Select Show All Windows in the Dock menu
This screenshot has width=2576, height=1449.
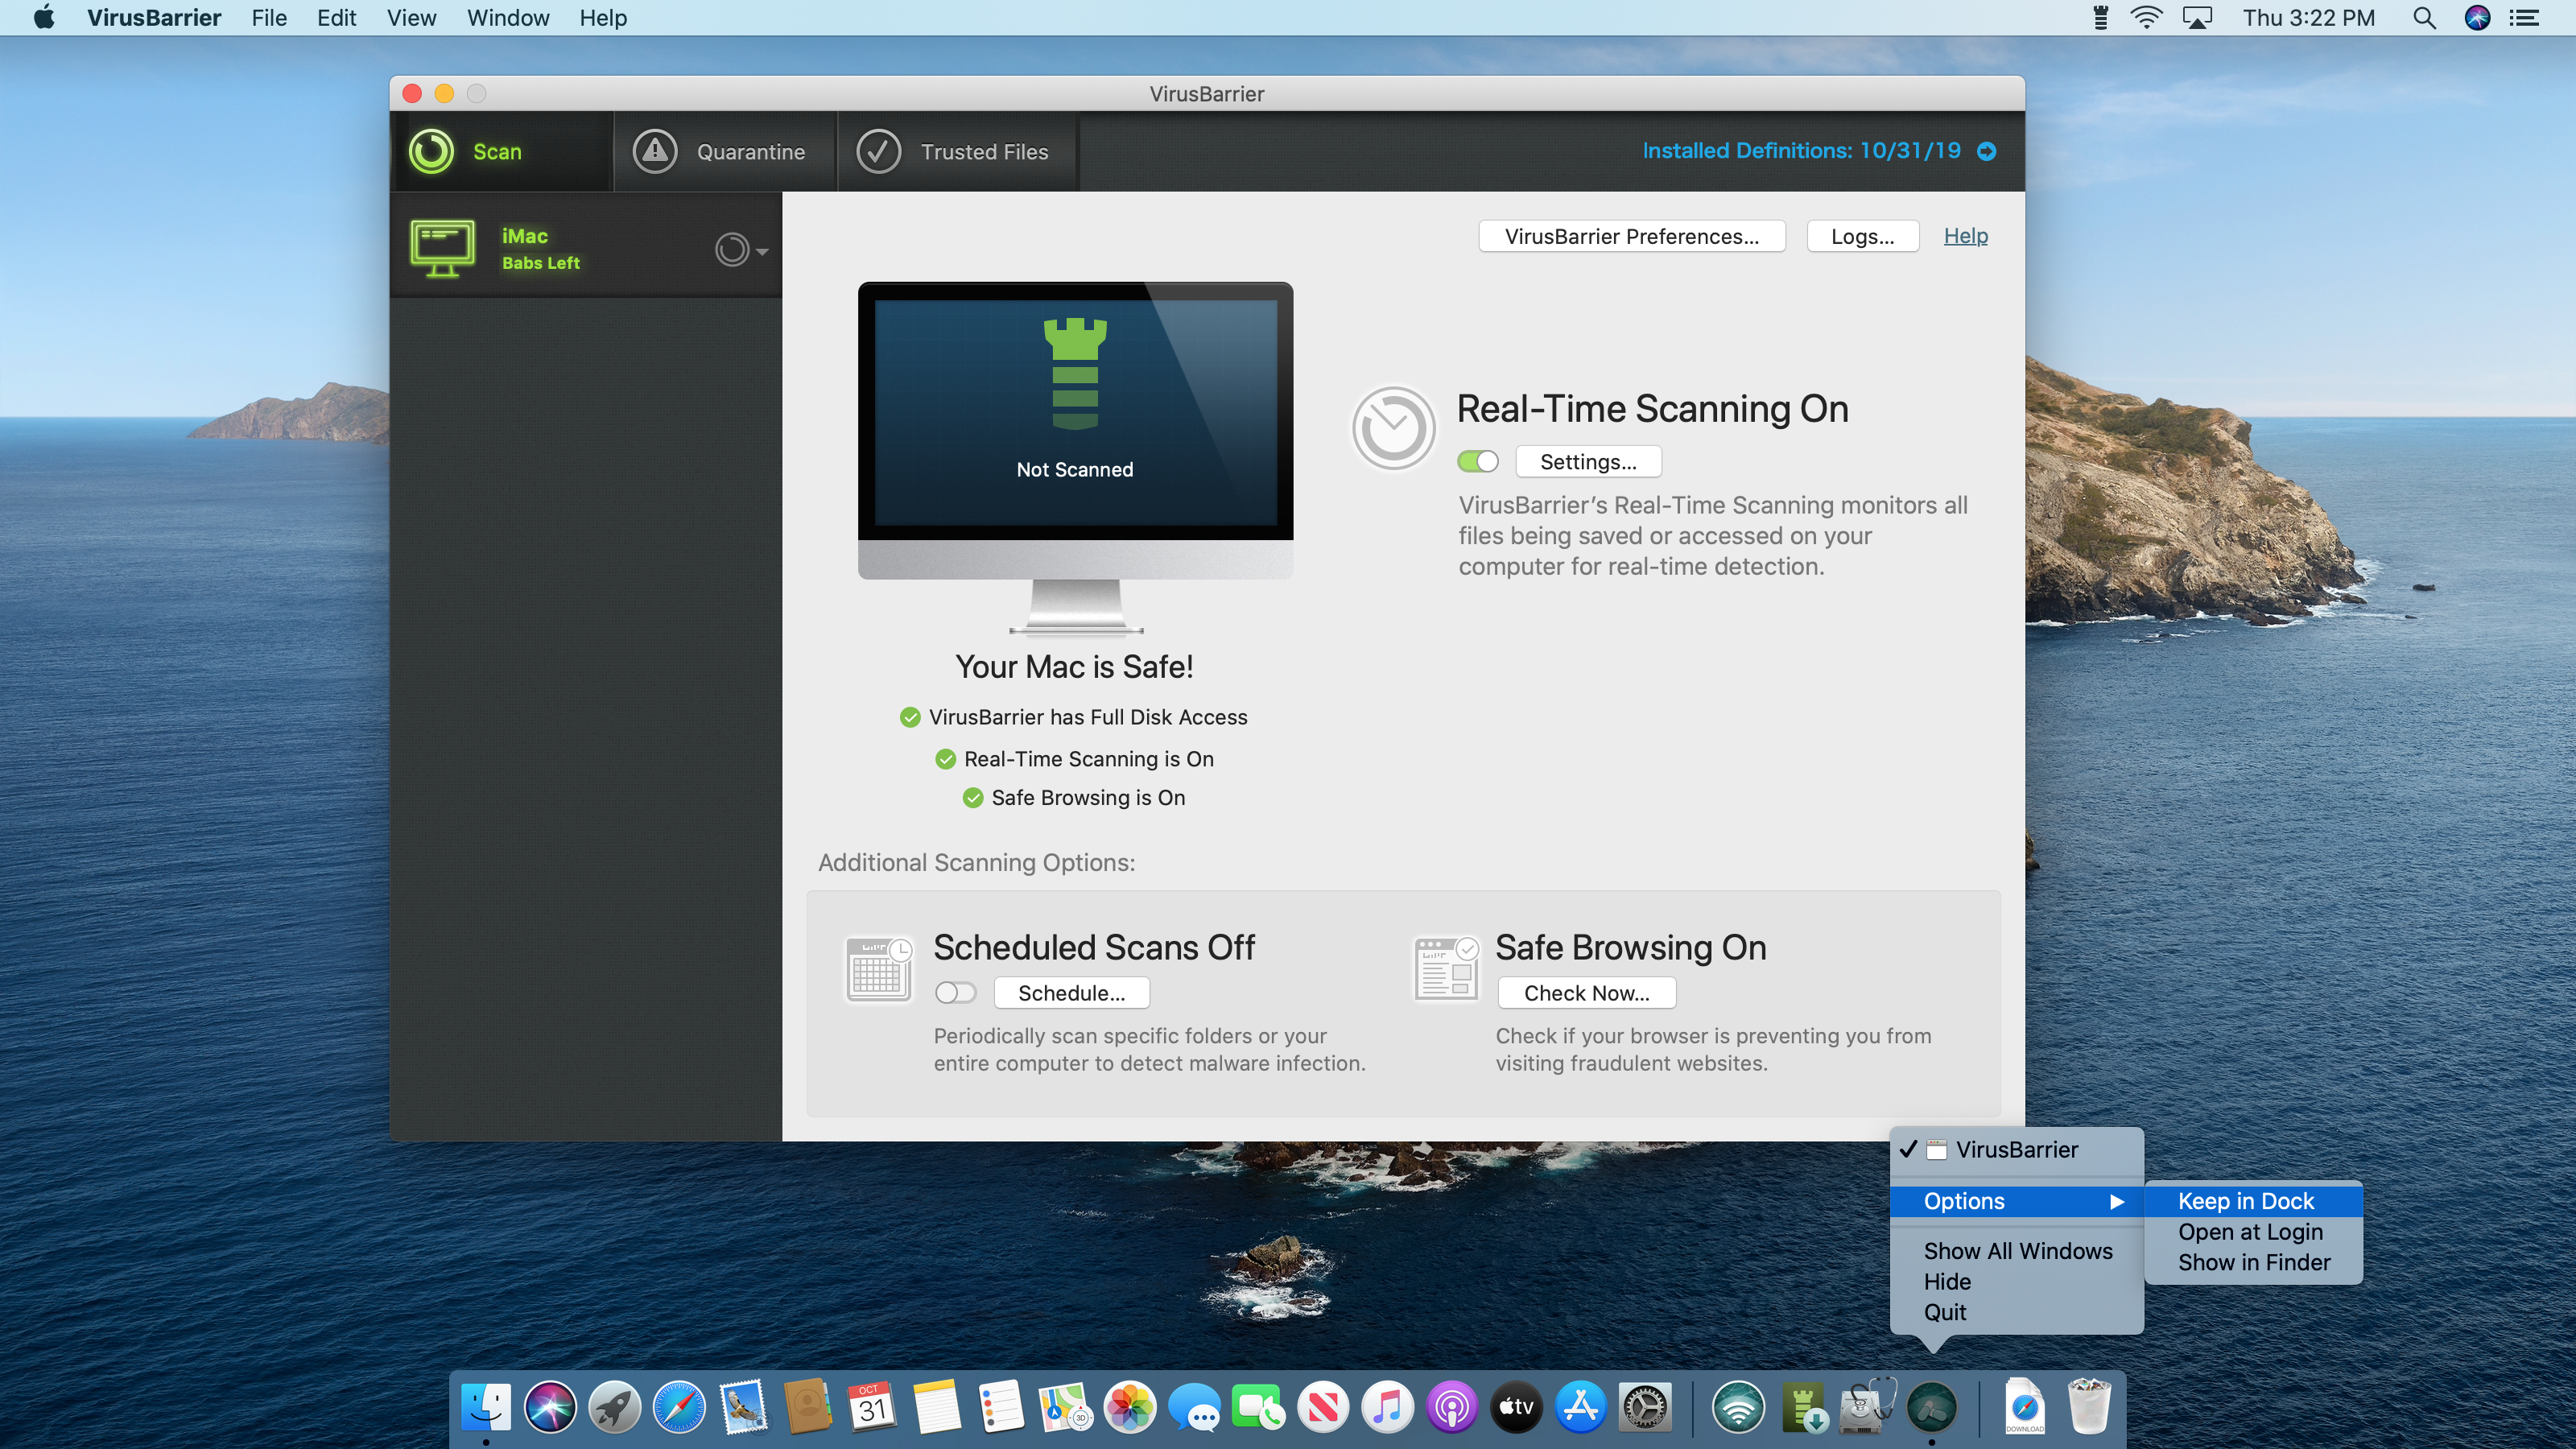point(2016,1251)
